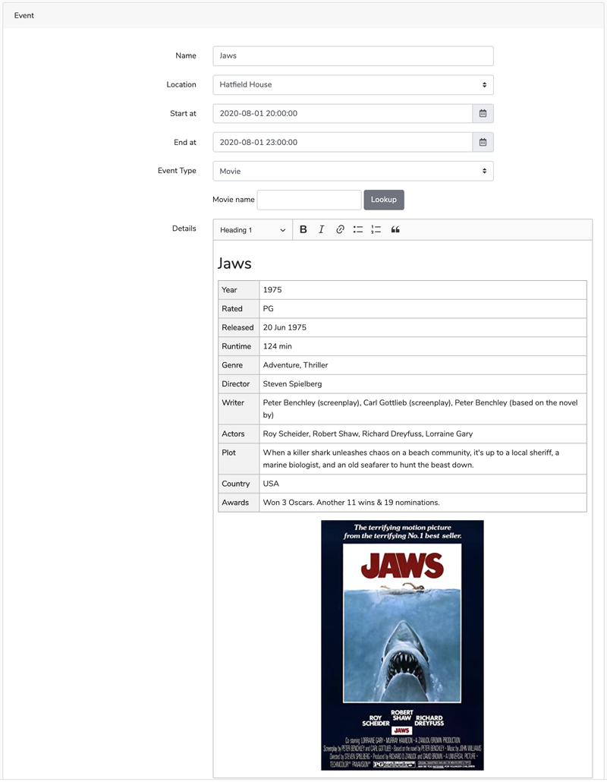Click into the End at date field
The width and height of the screenshot is (607, 782).
342,143
